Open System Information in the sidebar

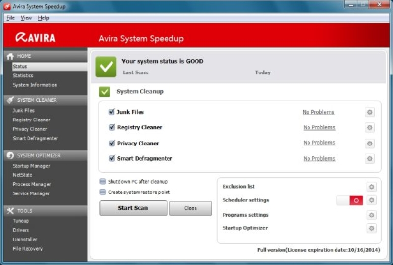tap(35, 85)
